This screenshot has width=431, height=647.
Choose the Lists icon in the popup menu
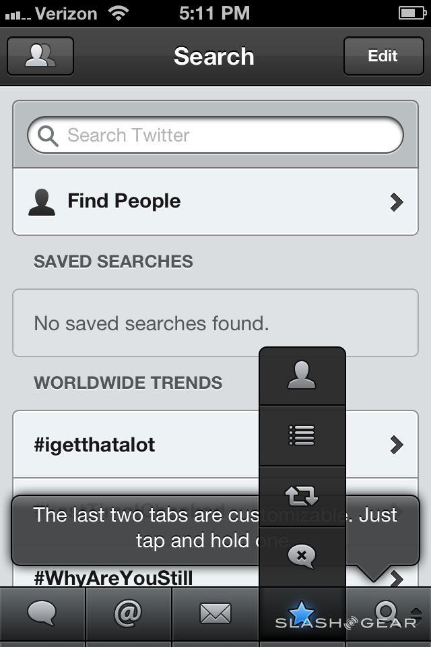(302, 436)
